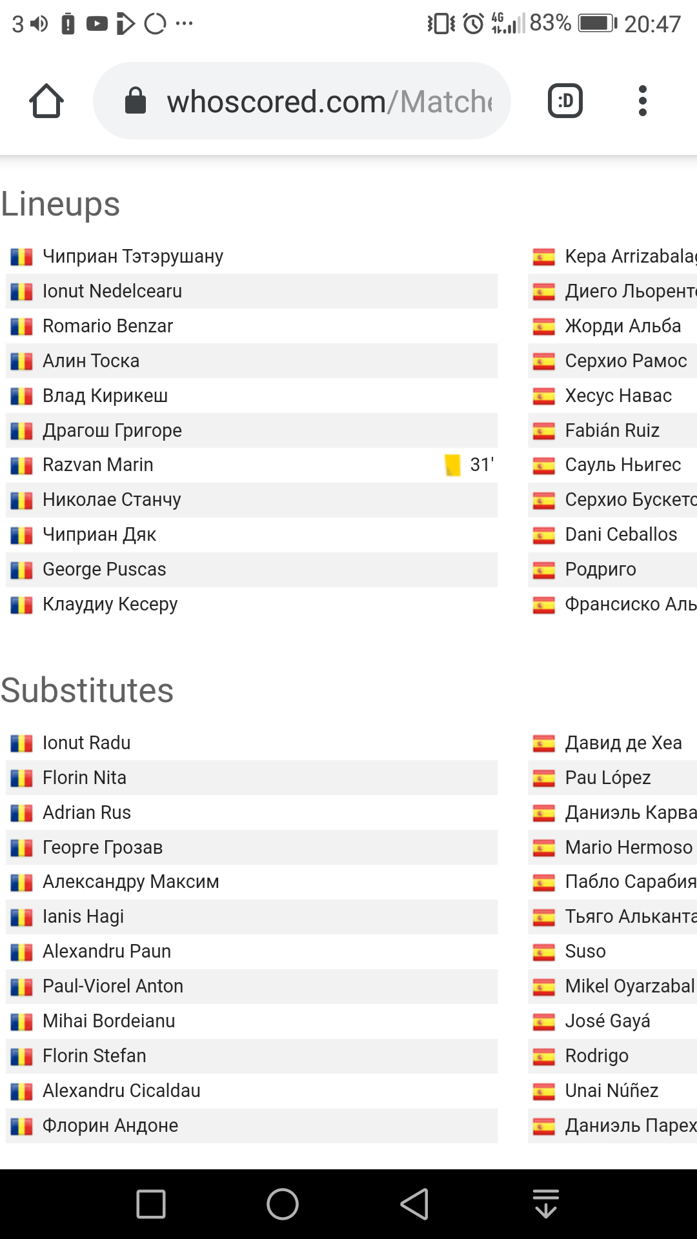Open Fabián Ruiz player entry
This screenshot has width=697, height=1239.
[612, 430]
